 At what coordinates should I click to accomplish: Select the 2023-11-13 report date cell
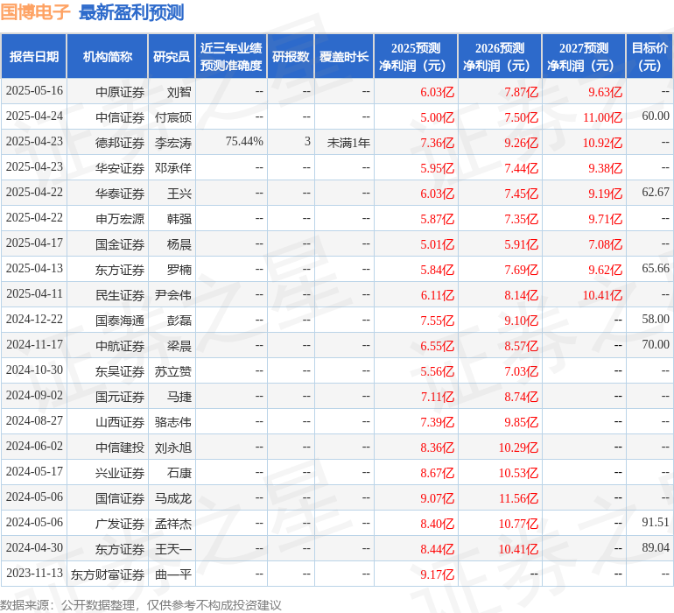[x=34, y=574]
